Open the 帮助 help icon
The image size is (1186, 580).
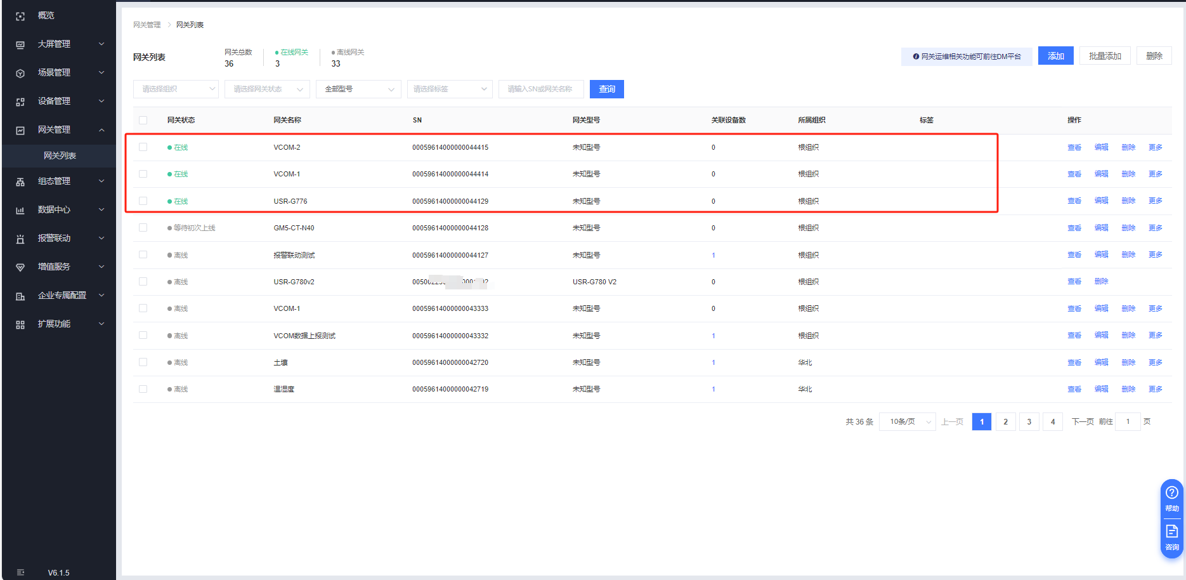1171,493
